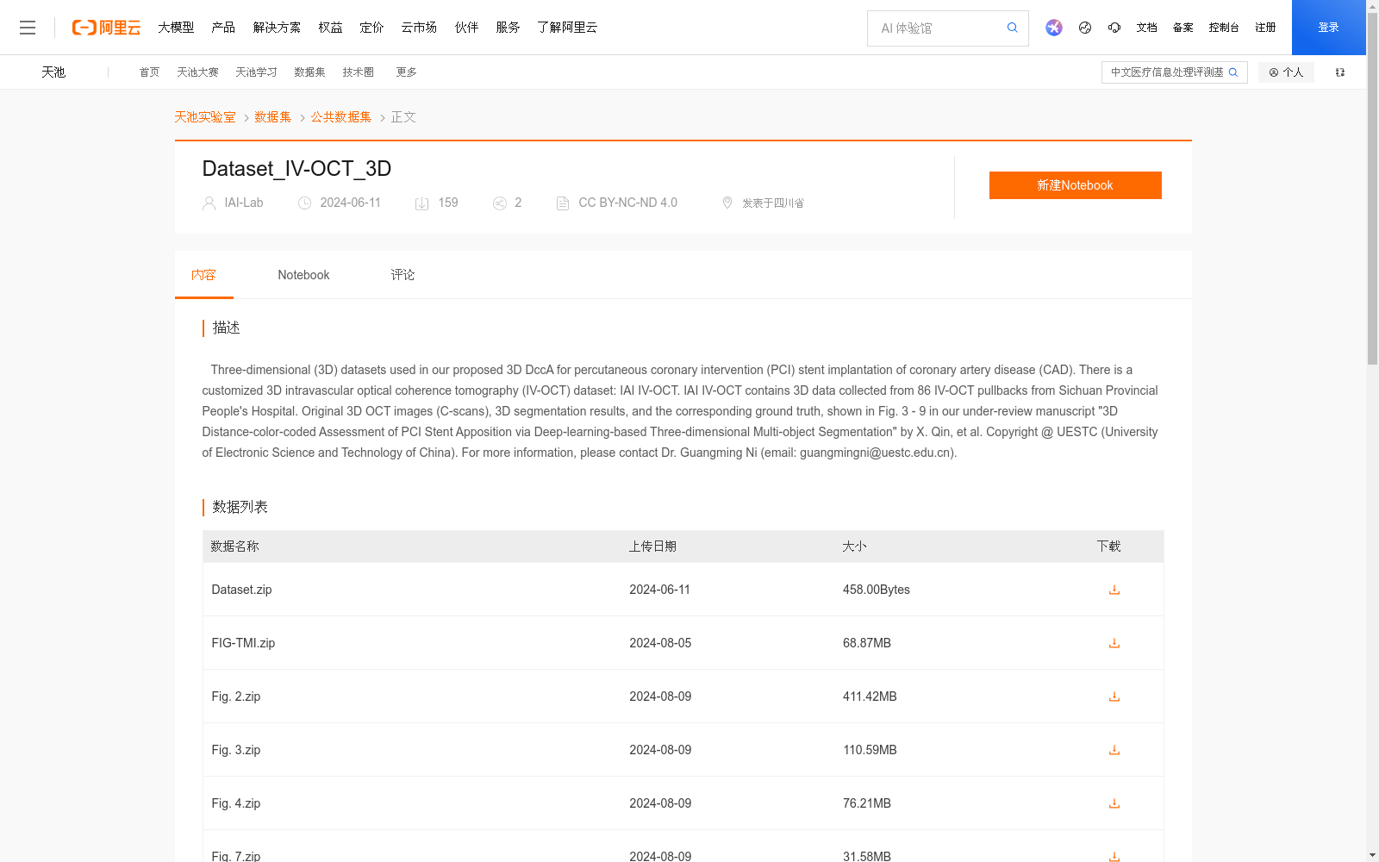Image resolution: width=1379 pixels, height=862 pixels.
Task: Click the Alibaba Cloud logo
Action: [106, 28]
